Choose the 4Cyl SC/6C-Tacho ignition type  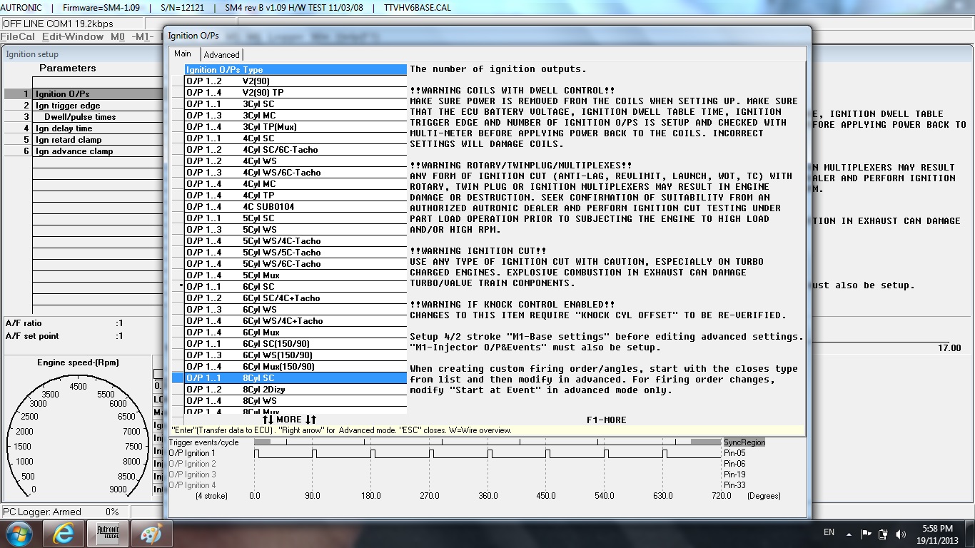295,150
